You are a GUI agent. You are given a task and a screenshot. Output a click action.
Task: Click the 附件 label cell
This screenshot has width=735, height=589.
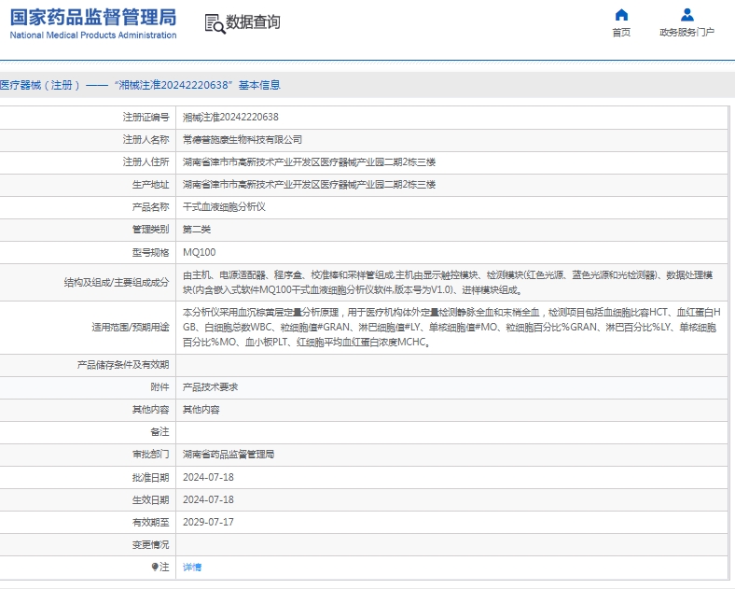88,387
